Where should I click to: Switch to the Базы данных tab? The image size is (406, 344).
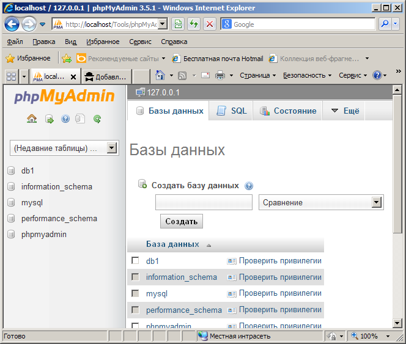[169, 111]
